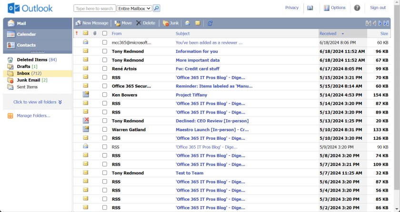
Task: Click the Manage Folders icon
Action: coord(10,116)
